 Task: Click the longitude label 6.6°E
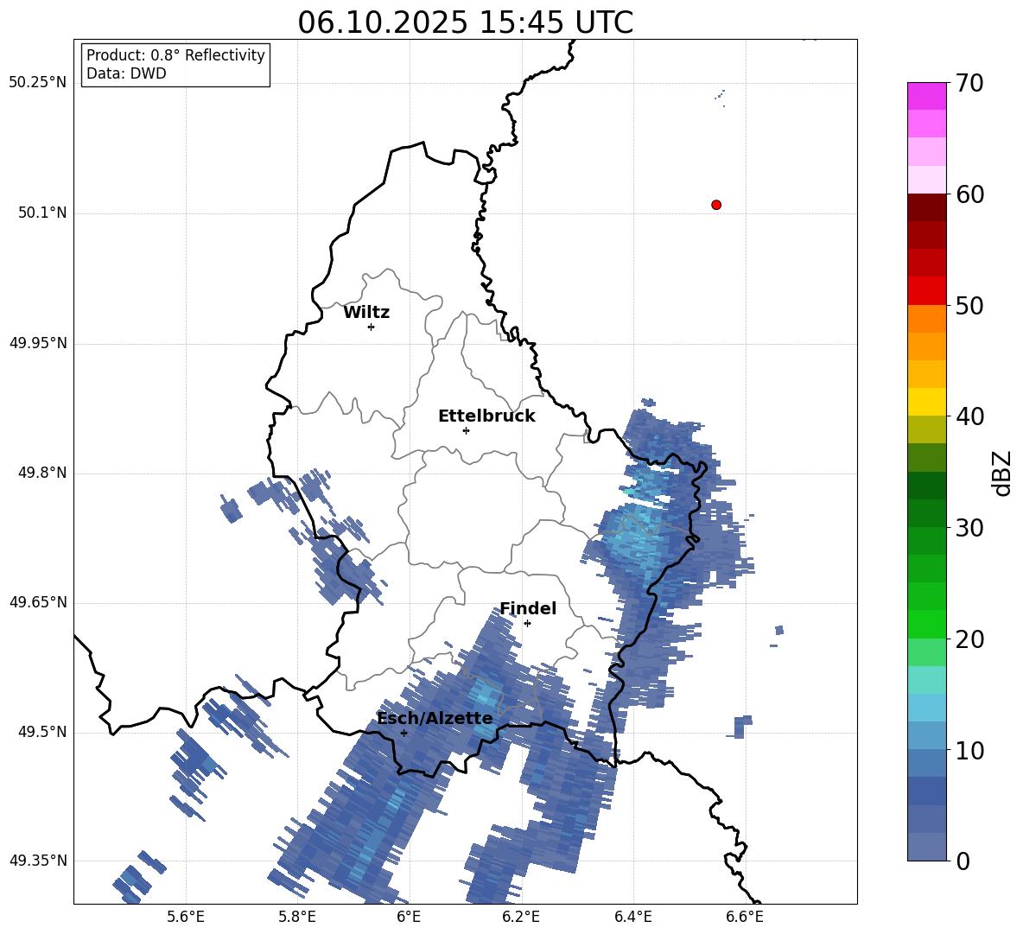click(745, 917)
